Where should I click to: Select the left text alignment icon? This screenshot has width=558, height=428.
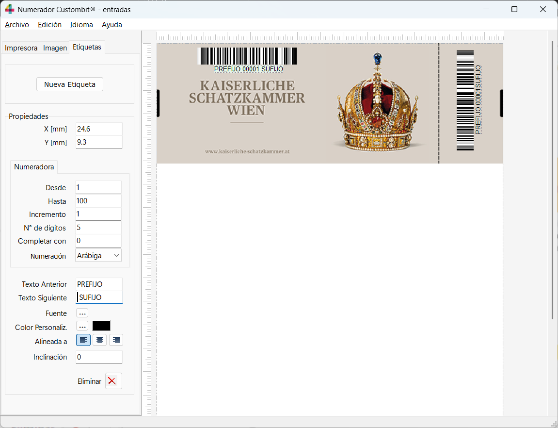[83, 340]
